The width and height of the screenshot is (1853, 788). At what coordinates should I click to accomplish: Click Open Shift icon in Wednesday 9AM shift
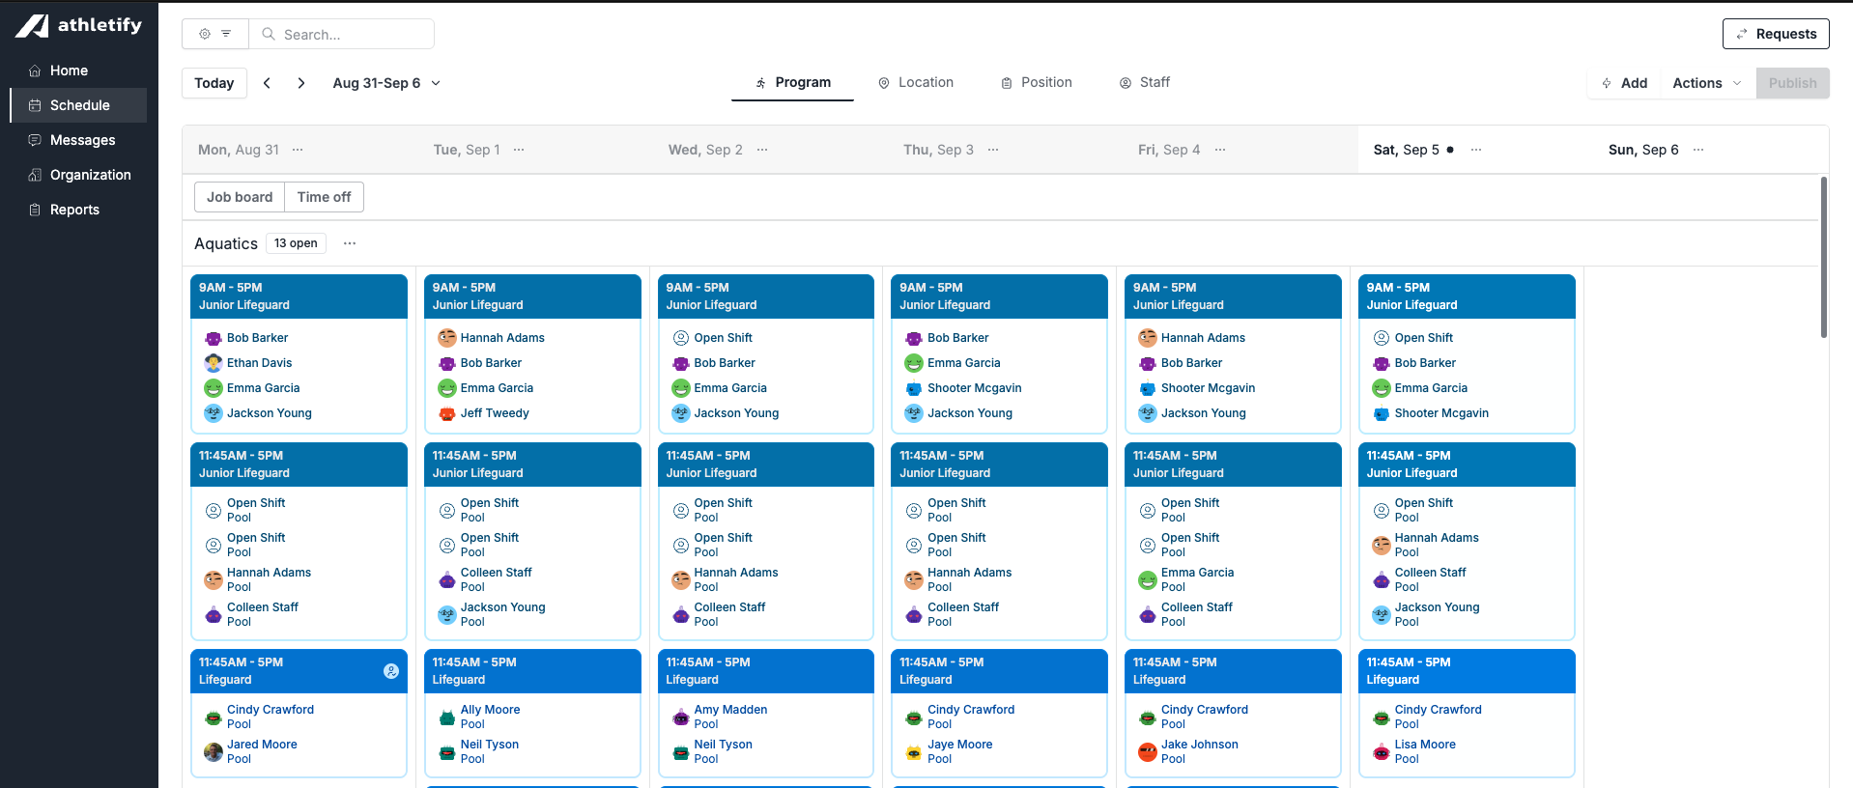click(681, 338)
